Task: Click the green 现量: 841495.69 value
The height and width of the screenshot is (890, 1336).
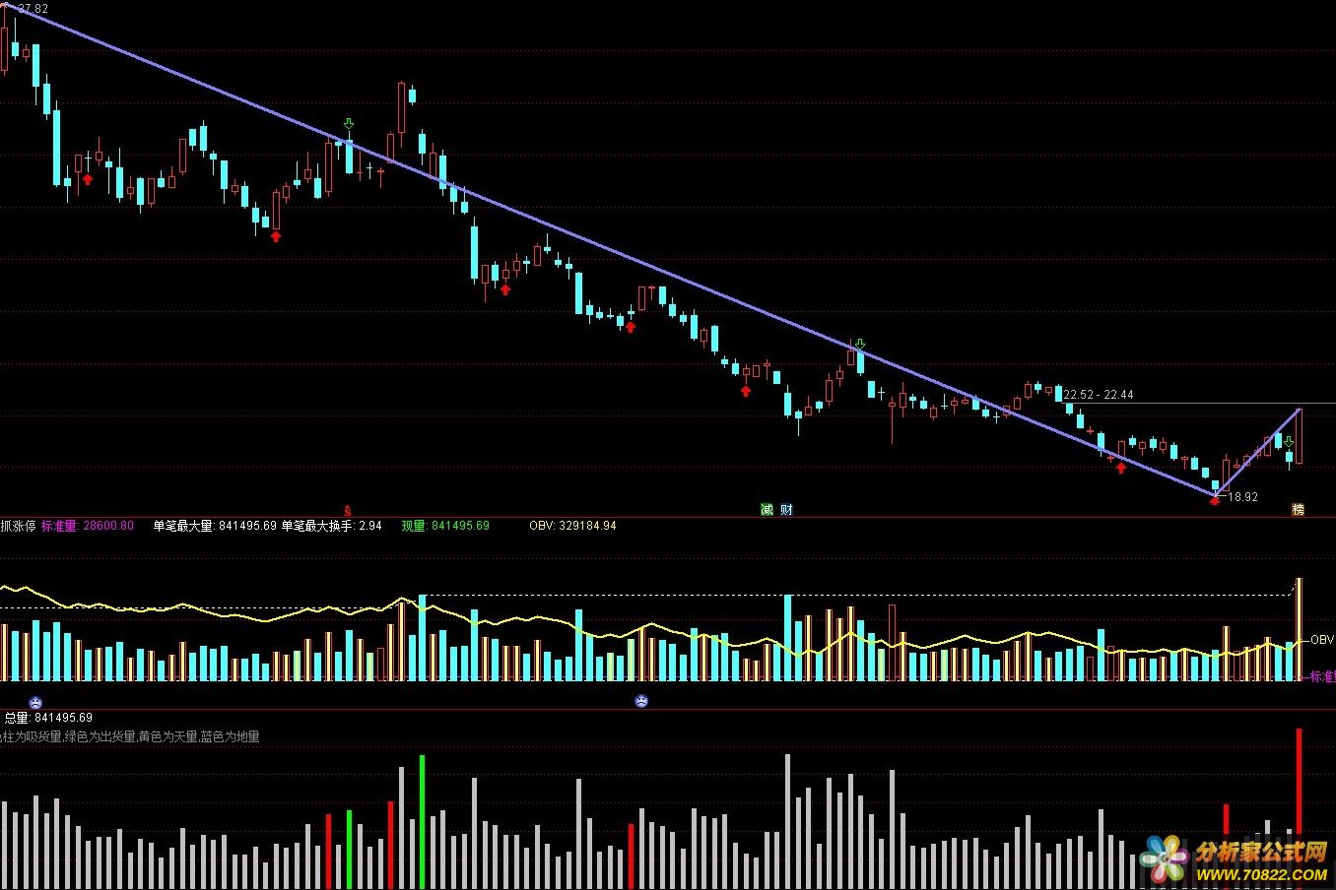Action: tap(445, 526)
